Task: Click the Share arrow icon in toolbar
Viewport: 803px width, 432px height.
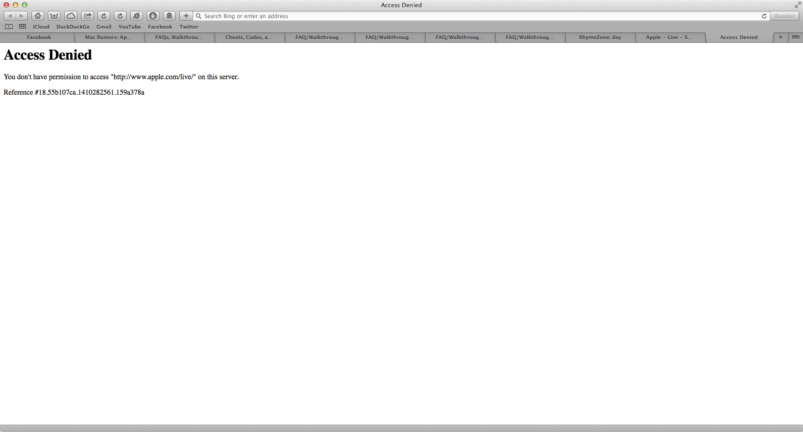Action: click(87, 16)
